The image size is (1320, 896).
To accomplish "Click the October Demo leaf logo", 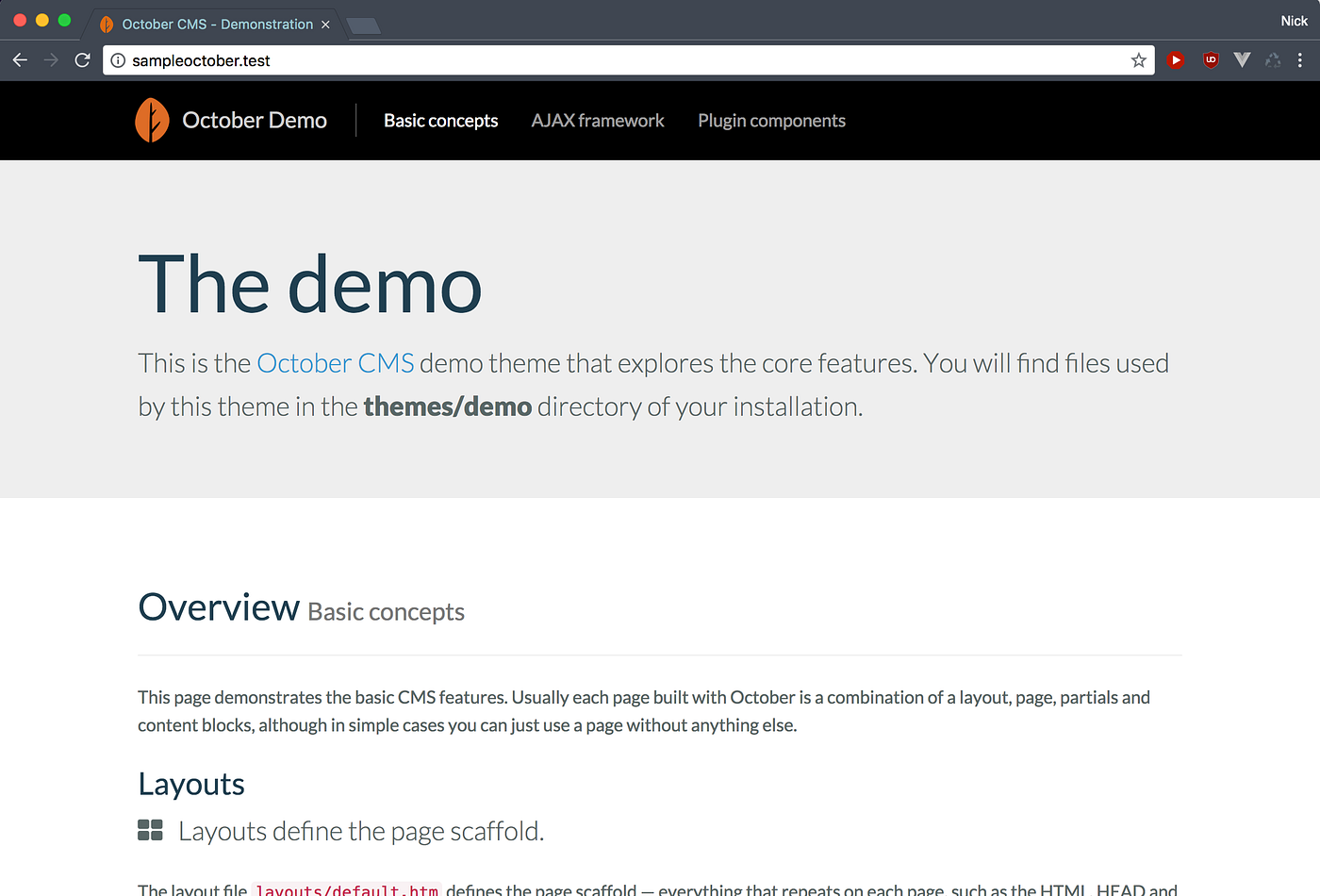I will [x=152, y=120].
